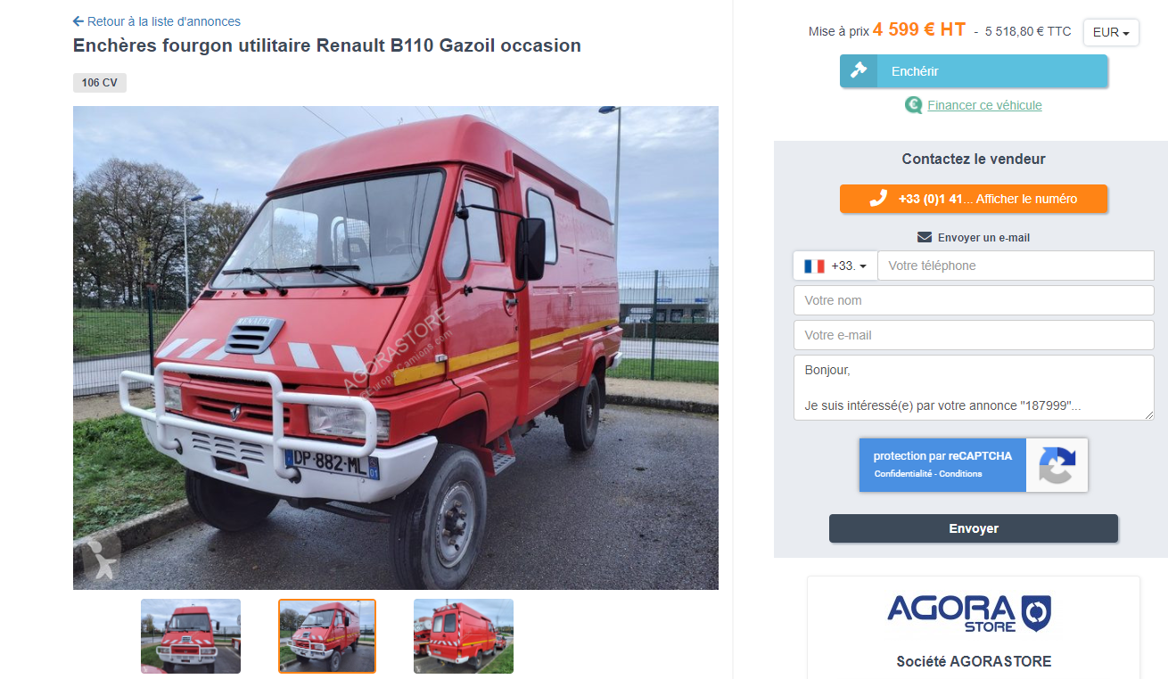Viewport: 1168px width, 679px height.
Task: Click the Envoyer submit button
Action: (974, 528)
